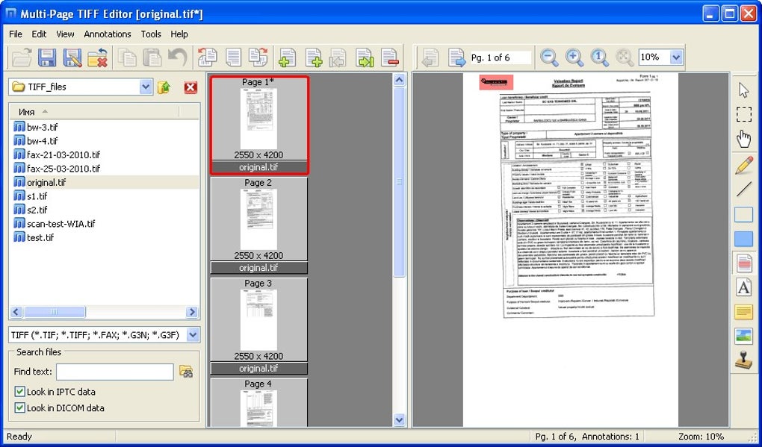Select the hand pan tool
This screenshot has height=447, width=762.
[x=743, y=139]
